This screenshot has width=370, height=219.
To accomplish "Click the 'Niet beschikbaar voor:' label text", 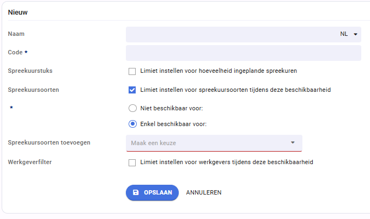I will point(172,108).
